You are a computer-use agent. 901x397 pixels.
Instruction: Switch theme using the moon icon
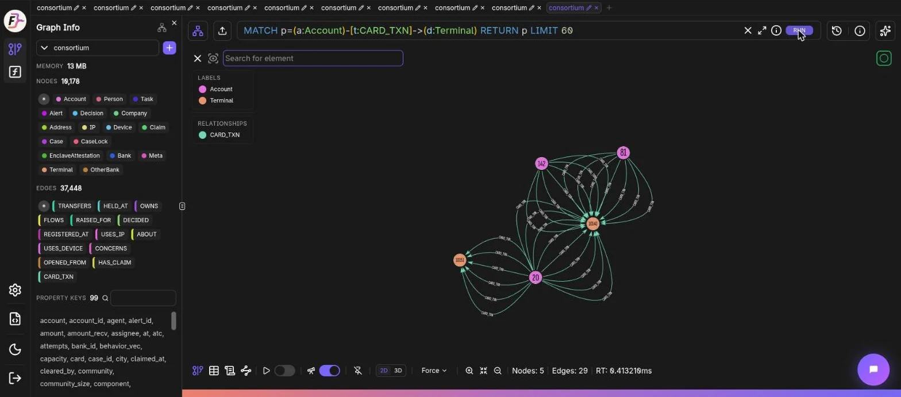click(x=15, y=349)
